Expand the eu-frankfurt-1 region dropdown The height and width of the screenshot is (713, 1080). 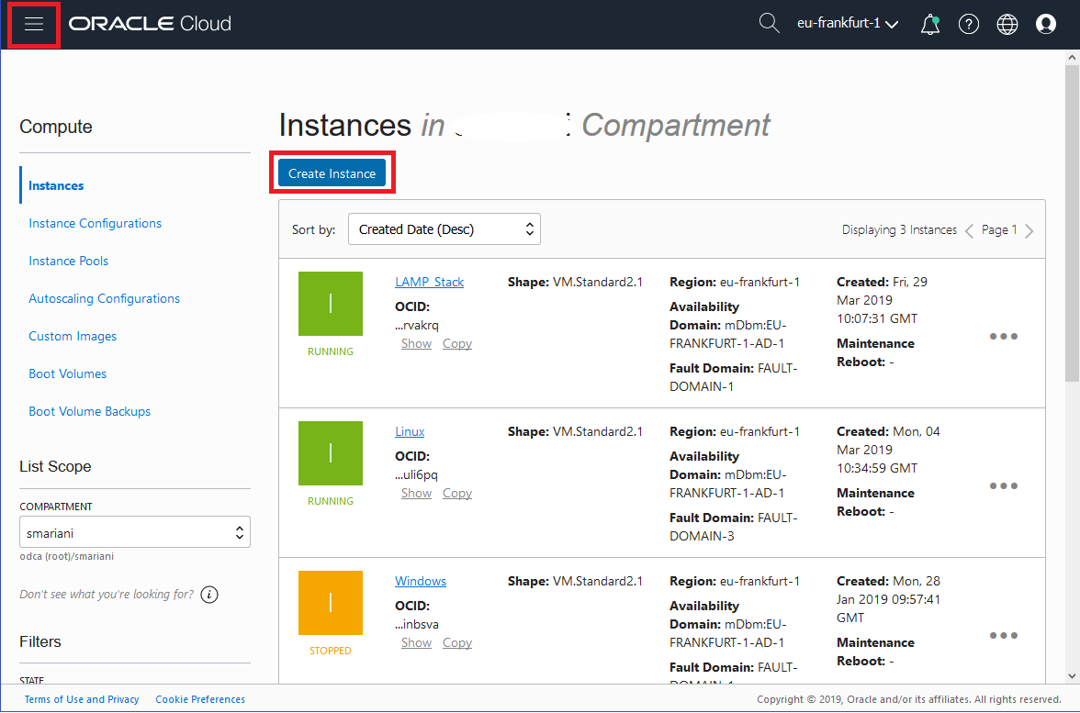(847, 24)
